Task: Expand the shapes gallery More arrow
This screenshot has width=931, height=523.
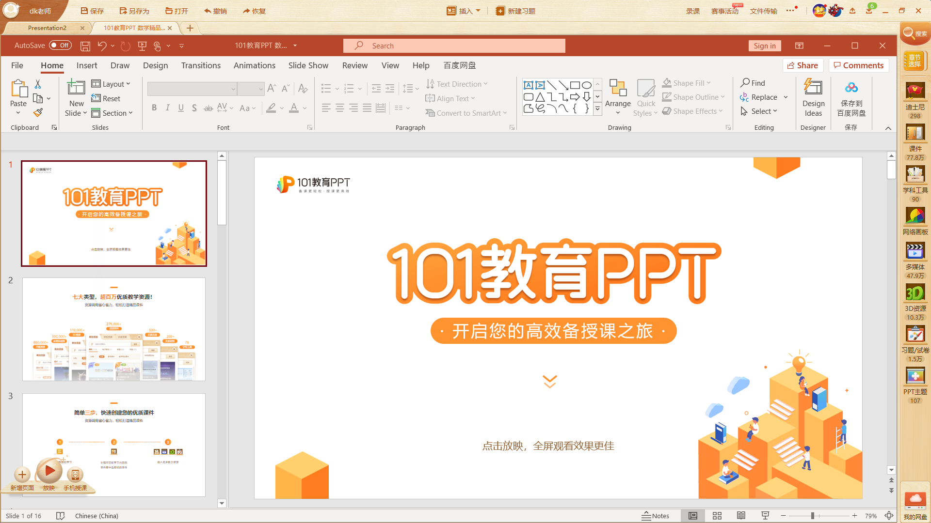Action: click(x=597, y=109)
